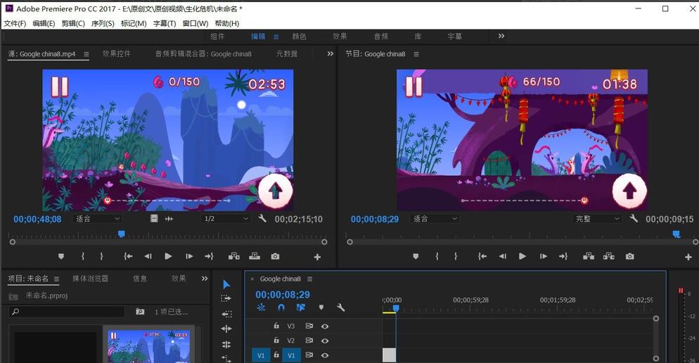699x363 pixels.
Task: Expand Project panel group overflow chevrons
Action: (205, 279)
